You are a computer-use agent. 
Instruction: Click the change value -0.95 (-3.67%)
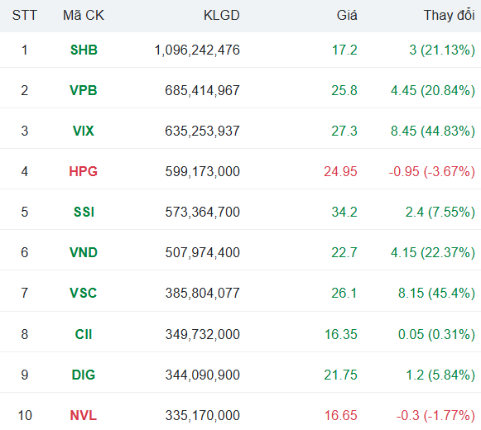432,171
